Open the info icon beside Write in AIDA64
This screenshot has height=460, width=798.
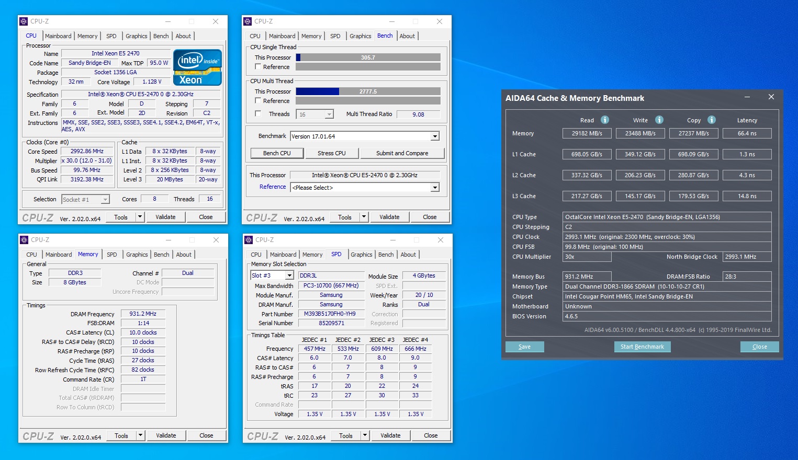tap(659, 120)
